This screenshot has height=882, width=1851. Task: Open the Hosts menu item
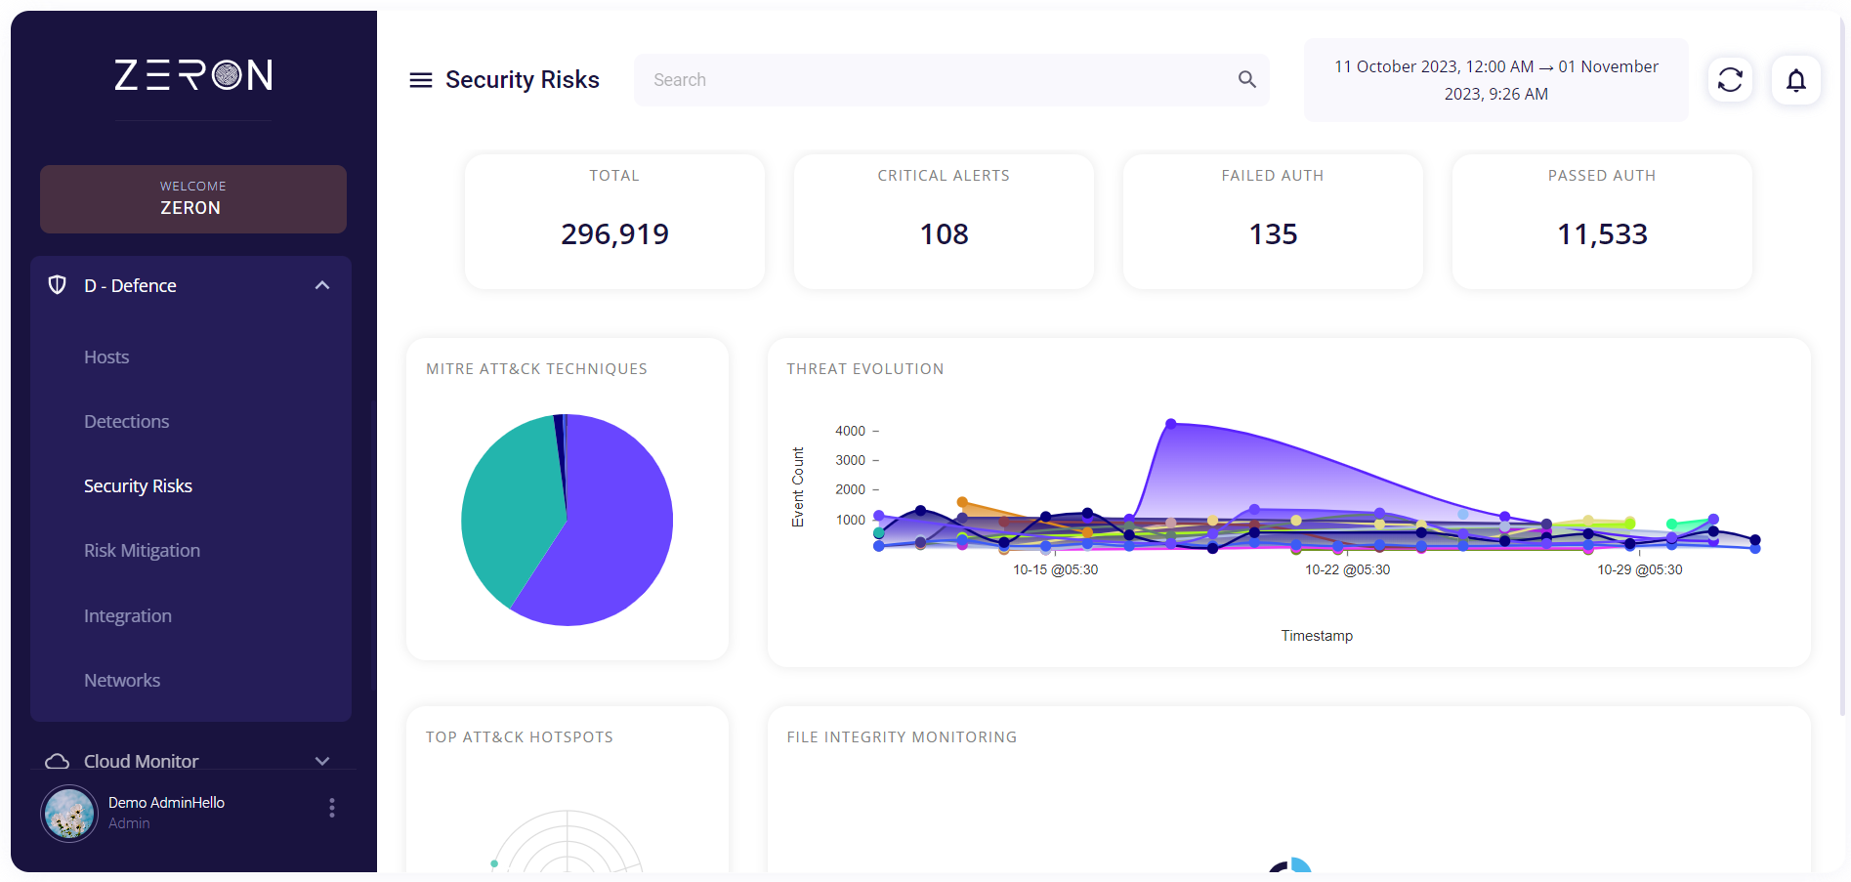pos(106,357)
